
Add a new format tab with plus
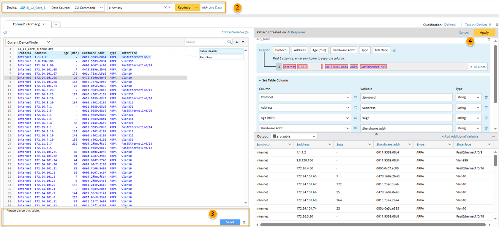(55, 25)
